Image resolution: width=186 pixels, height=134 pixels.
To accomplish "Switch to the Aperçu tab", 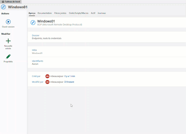I will coord(32,13).
